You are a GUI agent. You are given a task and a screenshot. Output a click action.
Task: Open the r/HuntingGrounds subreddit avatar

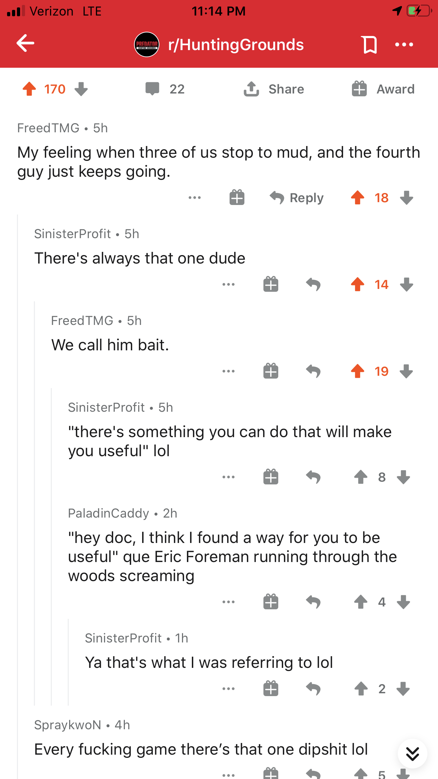(x=147, y=44)
